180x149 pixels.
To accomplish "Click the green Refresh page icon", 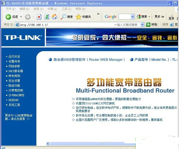I will (47, 17).
